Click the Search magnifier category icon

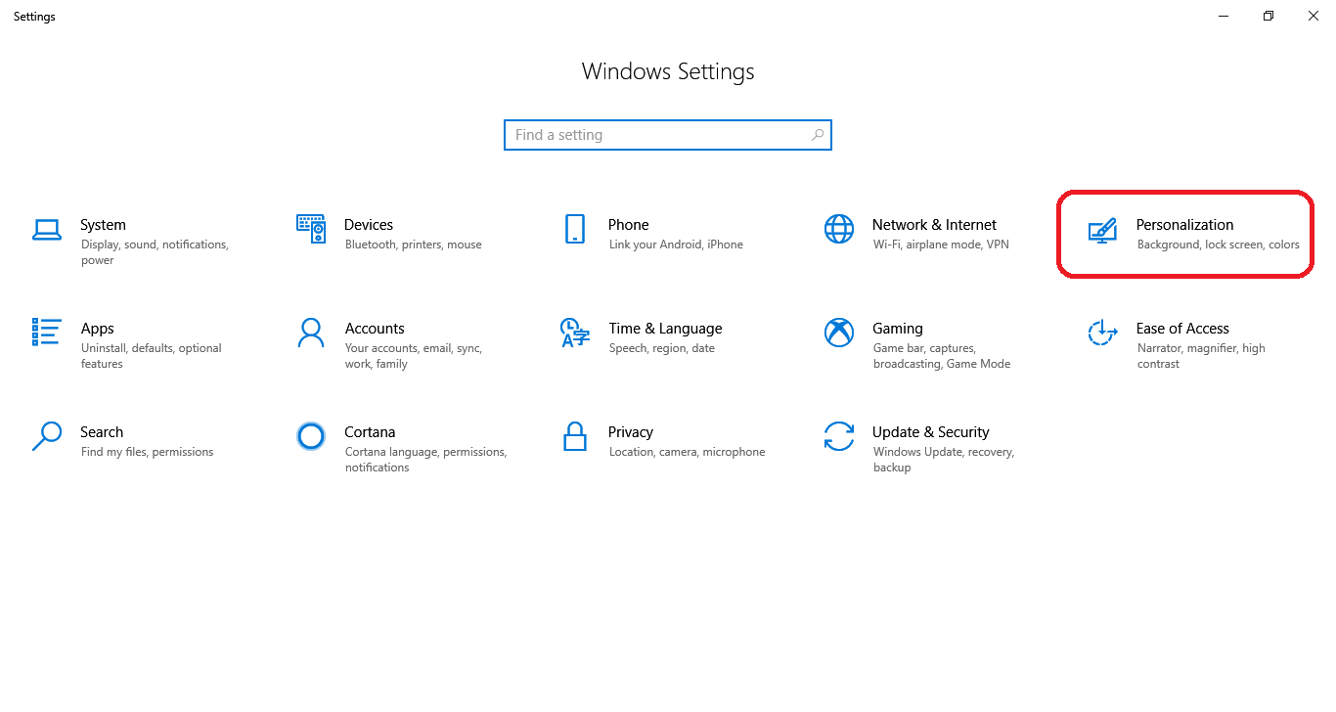tap(47, 436)
